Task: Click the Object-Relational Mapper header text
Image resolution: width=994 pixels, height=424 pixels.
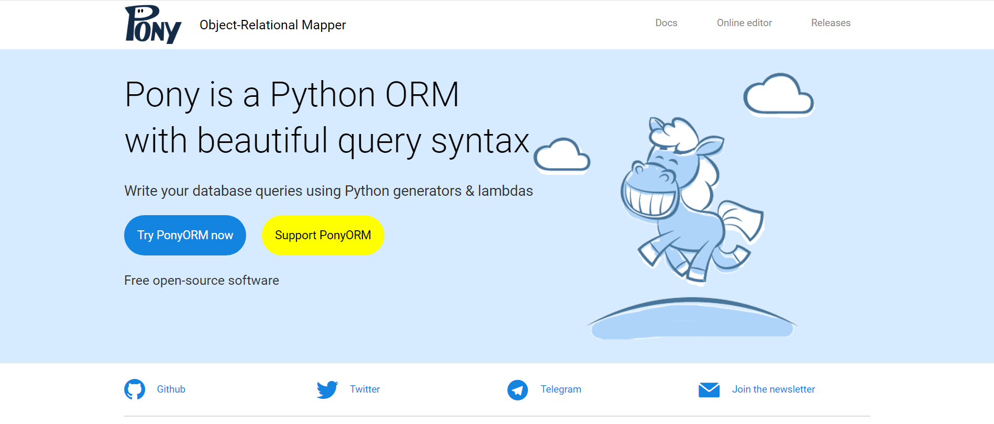Action: 273,25
